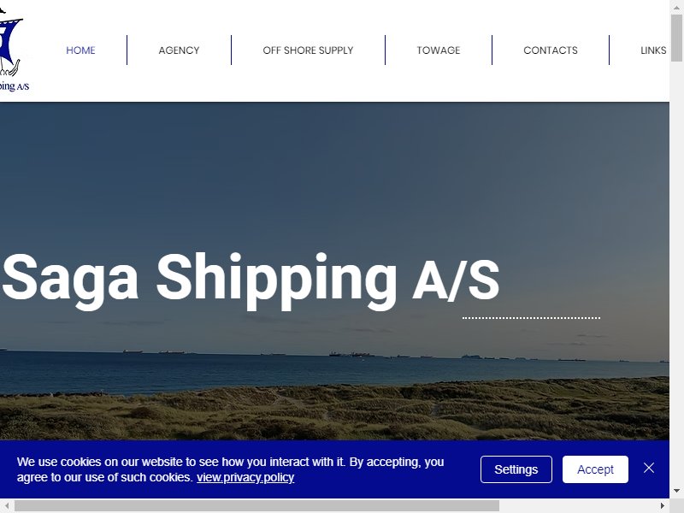This screenshot has width=684, height=513.
Task: Select TOWAGE in the navigation bar
Action: [x=439, y=50]
